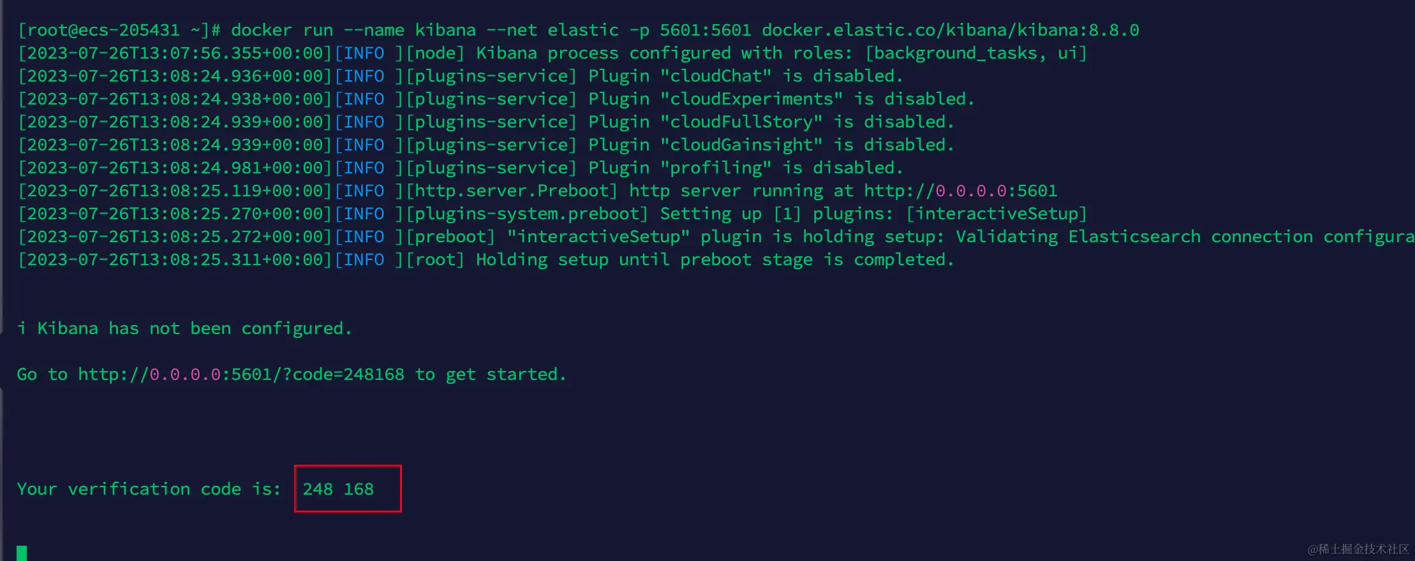Screen dimensions: 1415x561
Task: Click the "cloudFullStory" plugin log line
Action: (486, 122)
